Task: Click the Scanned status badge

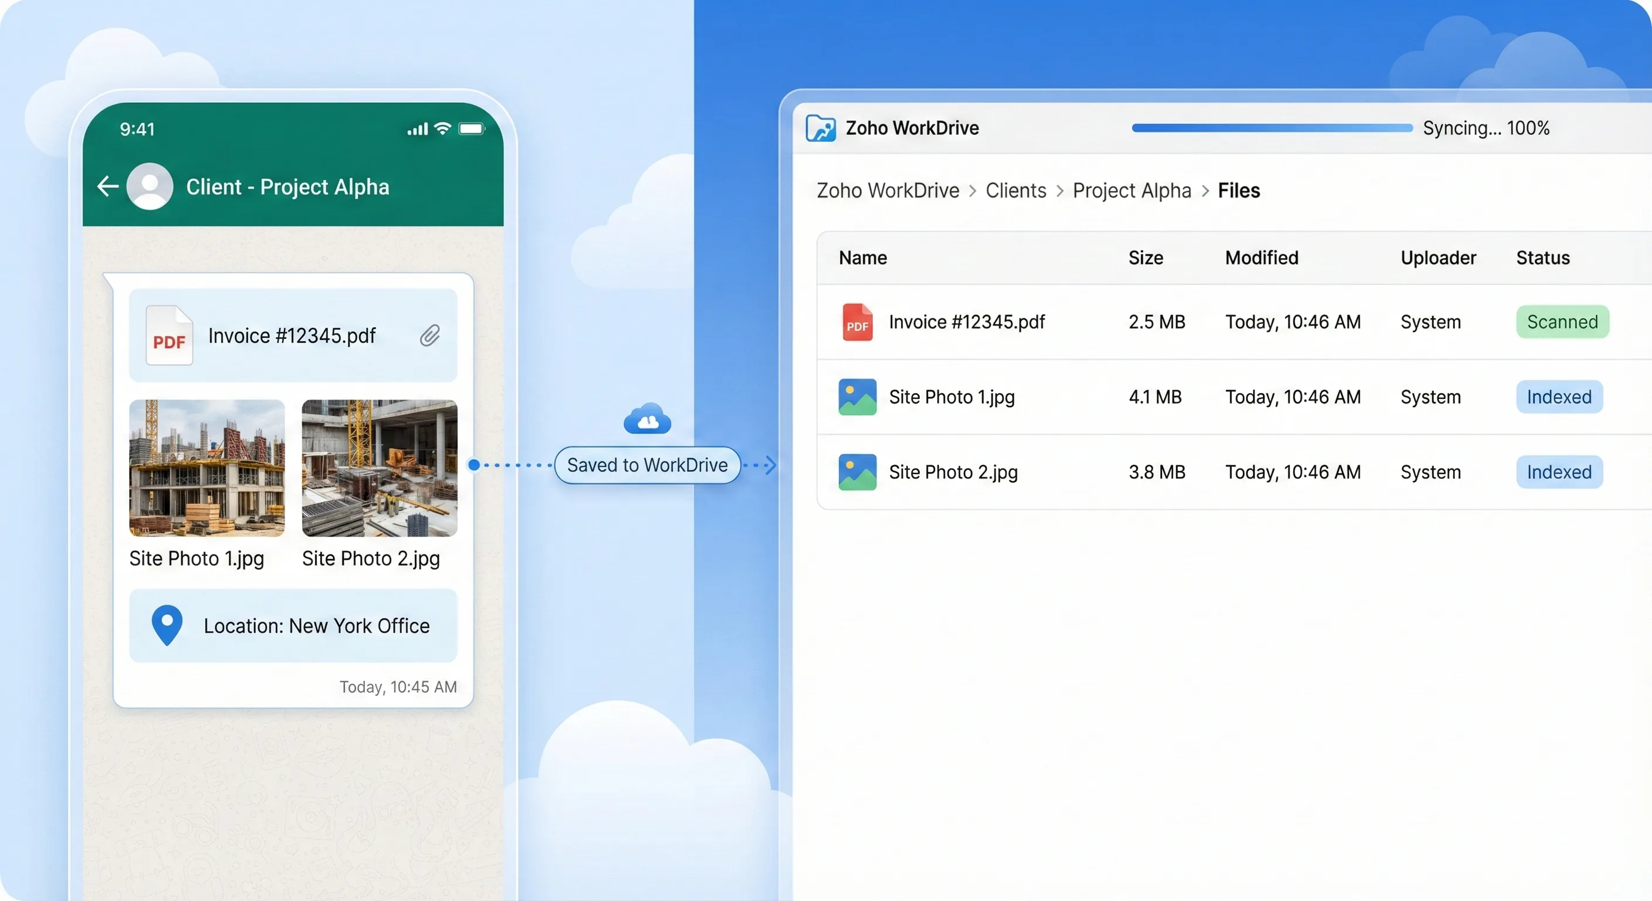Action: click(x=1562, y=322)
